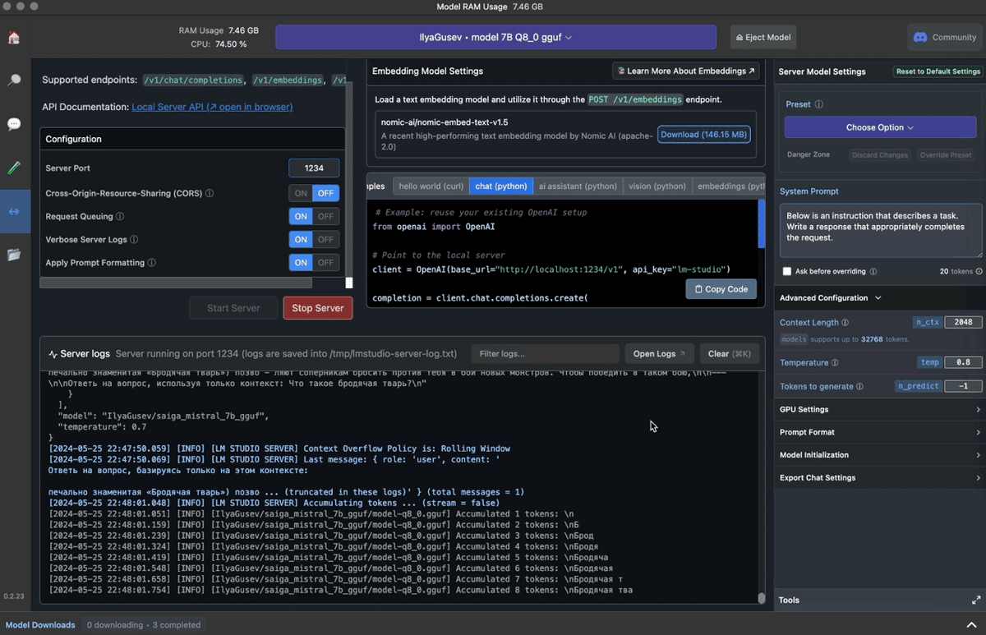Click the info icon beside Verbose Server Logs
This screenshot has height=635, width=986.
pyautogui.click(x=134, y=240)
